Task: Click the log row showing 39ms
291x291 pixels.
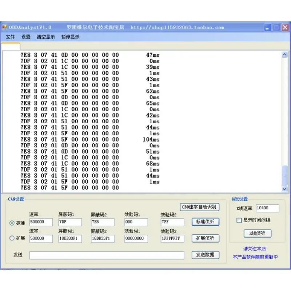Action: tap(90, 67)
